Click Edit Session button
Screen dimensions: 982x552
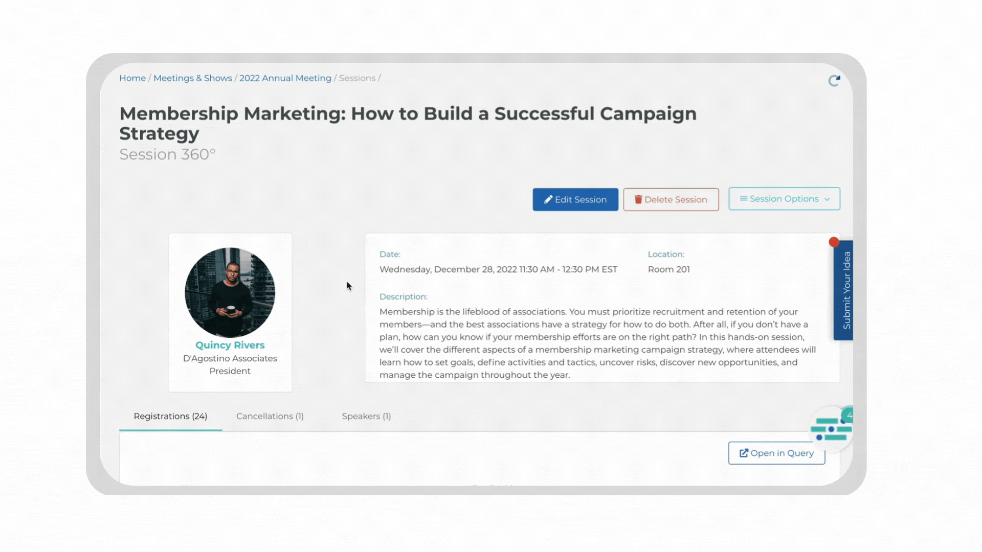tap(575, 199)
